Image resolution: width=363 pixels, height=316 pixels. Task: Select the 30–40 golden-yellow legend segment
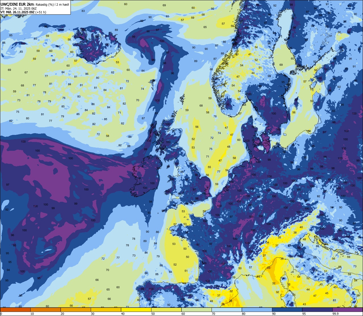106,309
